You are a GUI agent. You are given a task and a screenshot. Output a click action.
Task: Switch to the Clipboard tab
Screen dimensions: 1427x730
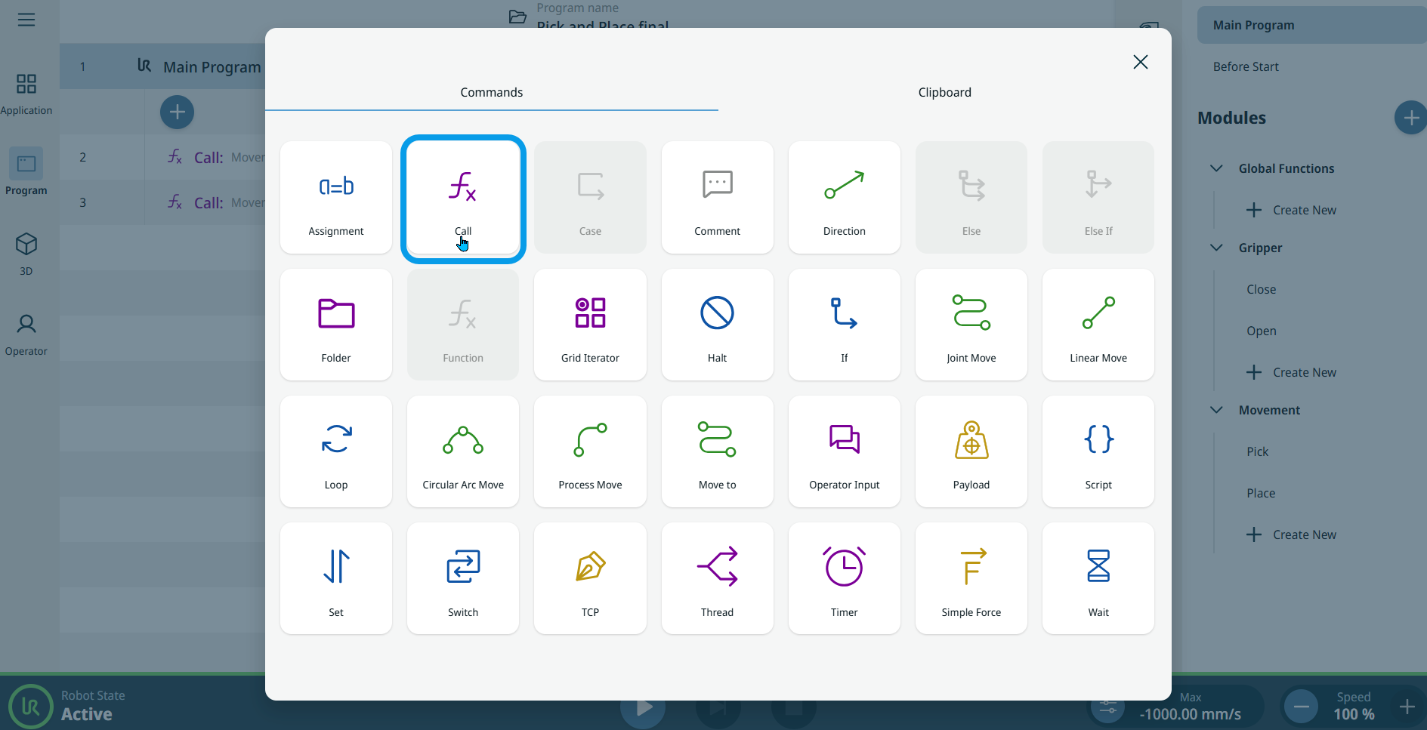point(944,92)
